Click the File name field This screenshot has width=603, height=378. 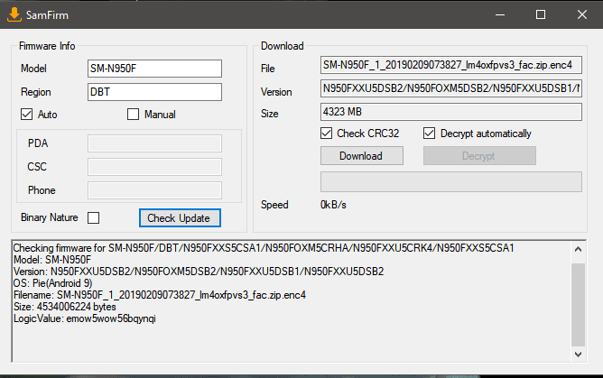coord(451,65)
